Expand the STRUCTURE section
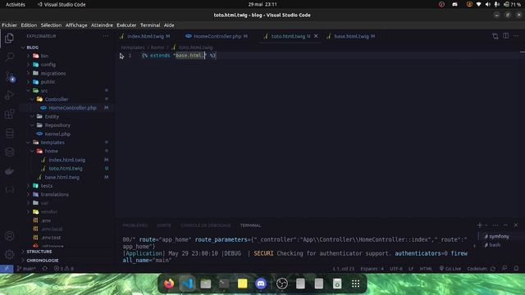Screen dimensions: 525x295 [39, 252]
